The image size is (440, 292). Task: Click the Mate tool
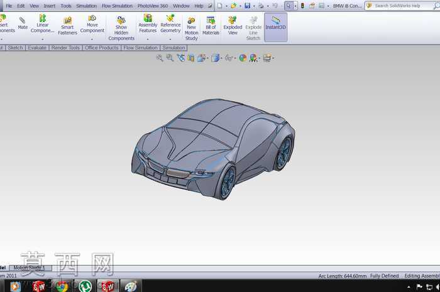coord(23,23)
